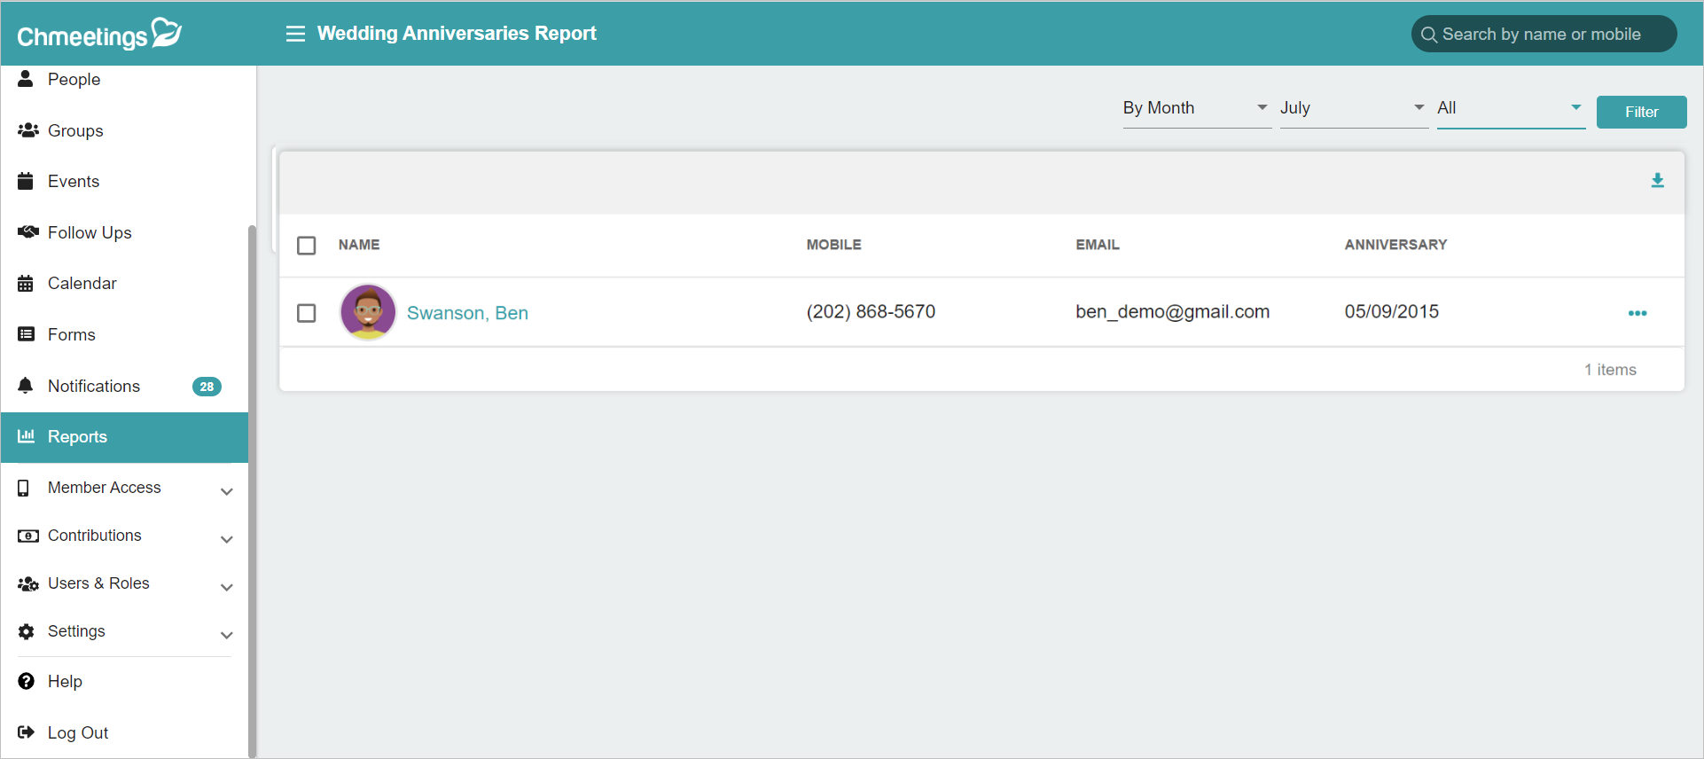This screenshot has height=759, width=1704.
Task: Open the July month dropdown
Action: 1354,108
